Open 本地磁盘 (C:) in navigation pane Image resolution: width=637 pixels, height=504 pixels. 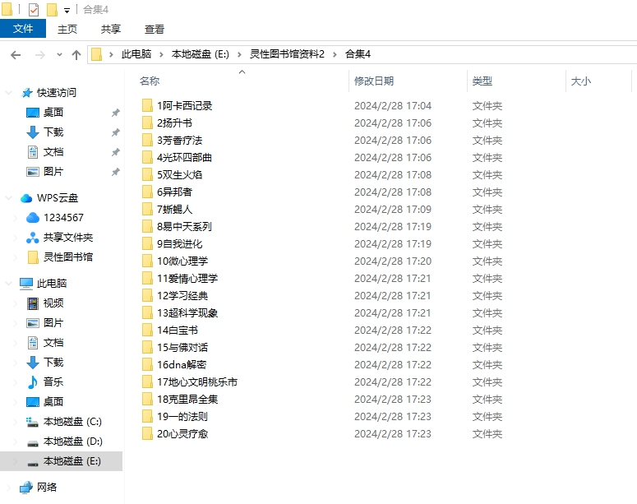72,422
